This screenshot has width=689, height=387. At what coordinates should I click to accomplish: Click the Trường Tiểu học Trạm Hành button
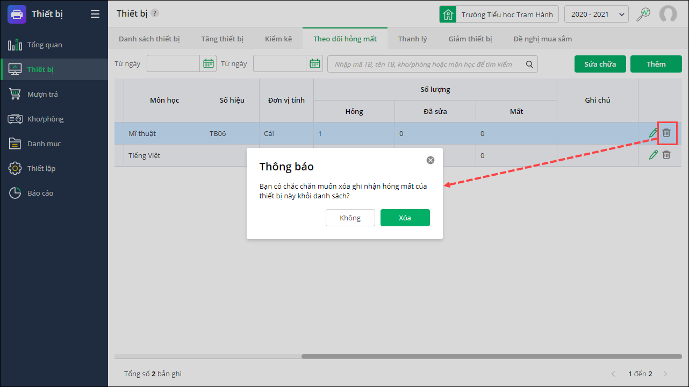(499, 15)
